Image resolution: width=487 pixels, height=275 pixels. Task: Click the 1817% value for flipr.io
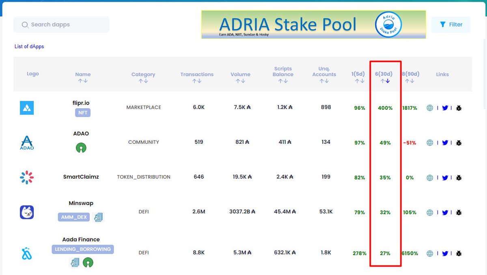point(410,108)
